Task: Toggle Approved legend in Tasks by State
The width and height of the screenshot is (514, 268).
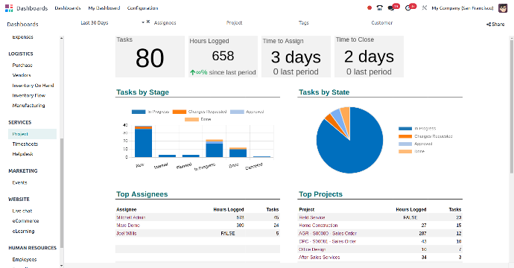Action: (x=416, y=144)
